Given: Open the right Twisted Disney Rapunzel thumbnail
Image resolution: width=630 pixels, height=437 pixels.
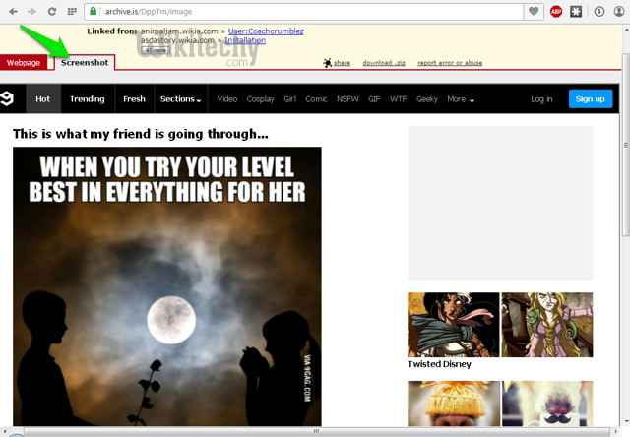Looking at the screenshot, I should coord(547,325).
